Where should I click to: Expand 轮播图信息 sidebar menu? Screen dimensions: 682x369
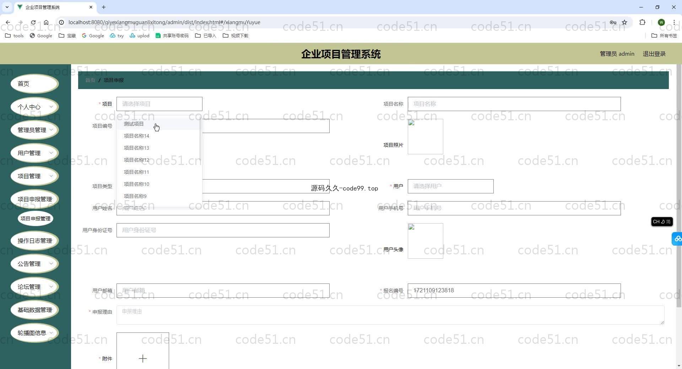[34, 333]
